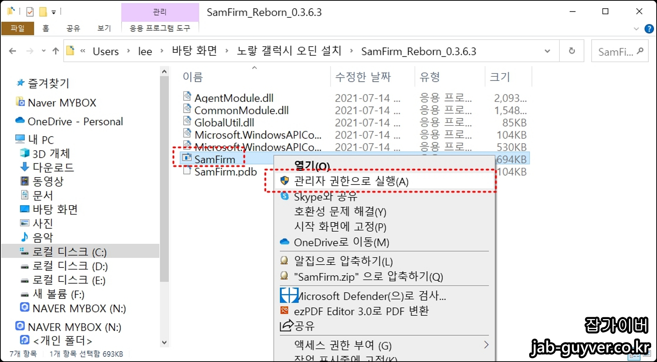Click lee in the address breadcrumb

145,51
